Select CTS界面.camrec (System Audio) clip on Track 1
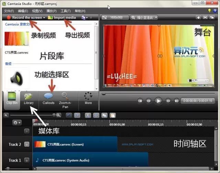The image size is (220, 173). 91,160
